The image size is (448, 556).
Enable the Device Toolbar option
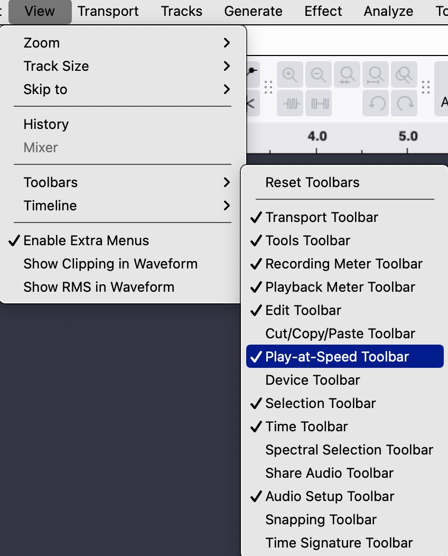pos(313,380)
